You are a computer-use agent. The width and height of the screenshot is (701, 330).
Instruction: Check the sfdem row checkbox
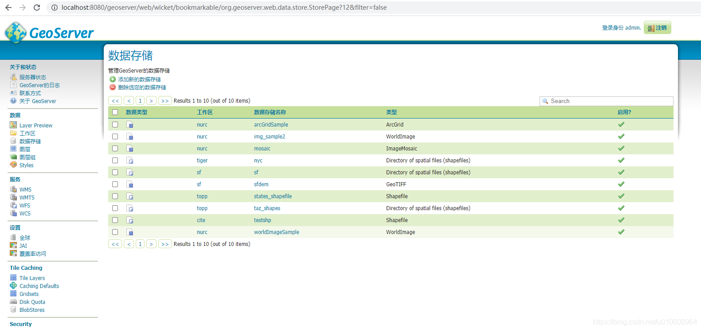(115, 184)
